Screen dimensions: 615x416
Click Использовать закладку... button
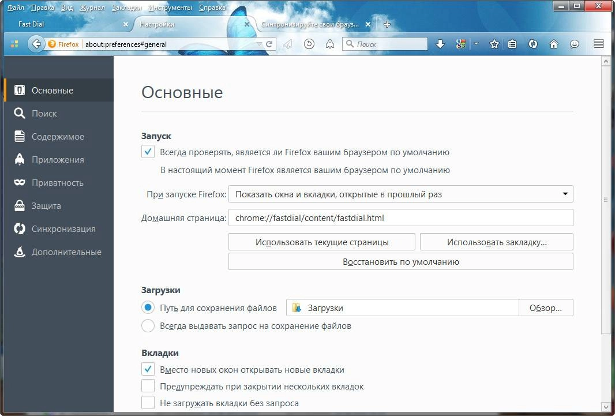497,242
